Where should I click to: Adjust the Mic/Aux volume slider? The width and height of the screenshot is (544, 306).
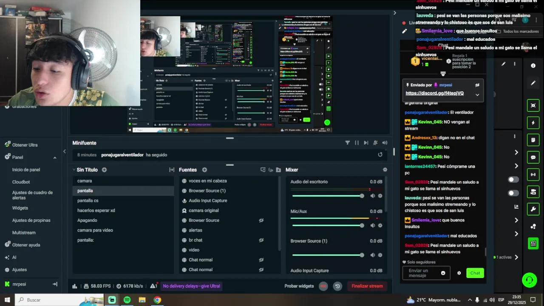coord(327,225)
